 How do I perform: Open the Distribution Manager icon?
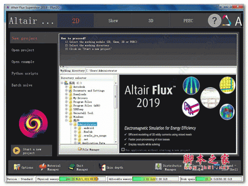point(158,167)
